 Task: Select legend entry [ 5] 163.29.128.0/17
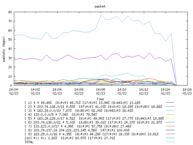pos(94,118)
